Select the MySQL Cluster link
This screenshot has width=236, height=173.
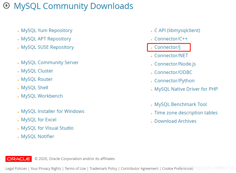point(37,71)
